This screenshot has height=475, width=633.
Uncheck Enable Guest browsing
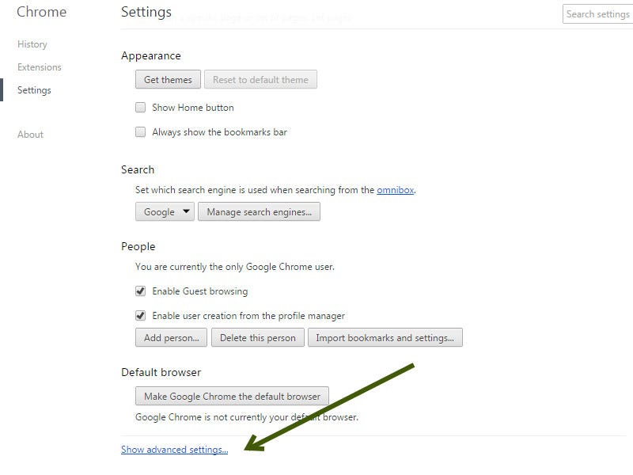pyautogui.click(x=141, y=291)
